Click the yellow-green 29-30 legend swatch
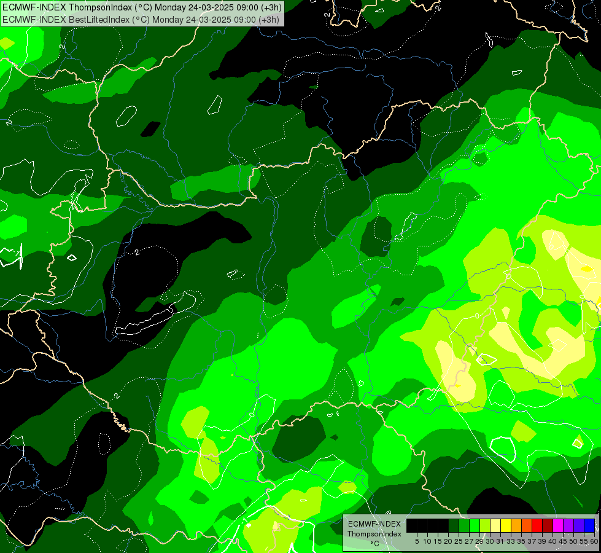 [x=485, y=526]
